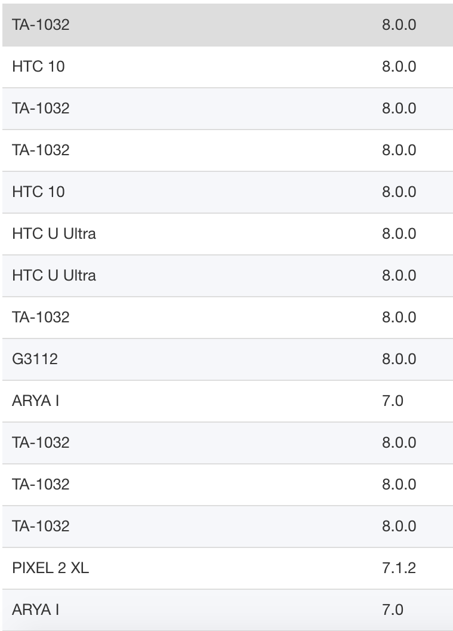Select TA-1032 immediately after first ARYA I
The image size is (453, 631).
(x=228, y=443)
